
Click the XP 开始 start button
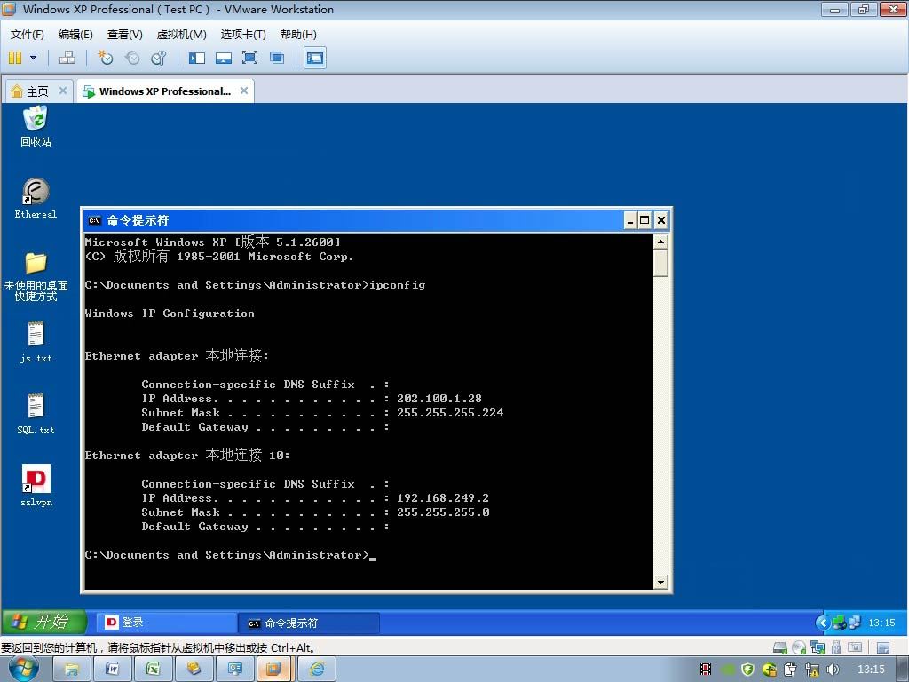pyautogui.click(x=43, y=623)
